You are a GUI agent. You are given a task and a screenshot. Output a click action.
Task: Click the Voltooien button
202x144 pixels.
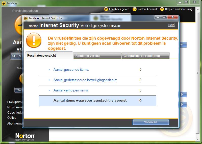click(151, 122)
